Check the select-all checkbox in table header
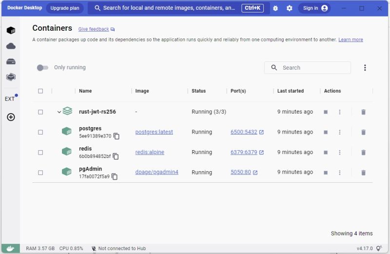The width and height of the screenshot is (390, 254). (x=40, y=91)
